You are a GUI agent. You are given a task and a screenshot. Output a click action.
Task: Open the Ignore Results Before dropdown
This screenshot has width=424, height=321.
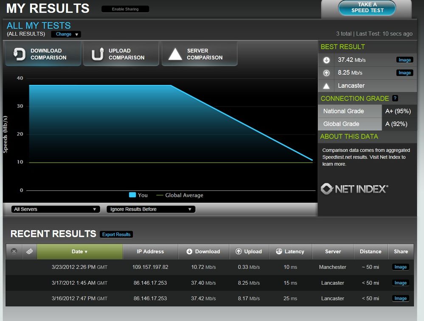[151, 209]
